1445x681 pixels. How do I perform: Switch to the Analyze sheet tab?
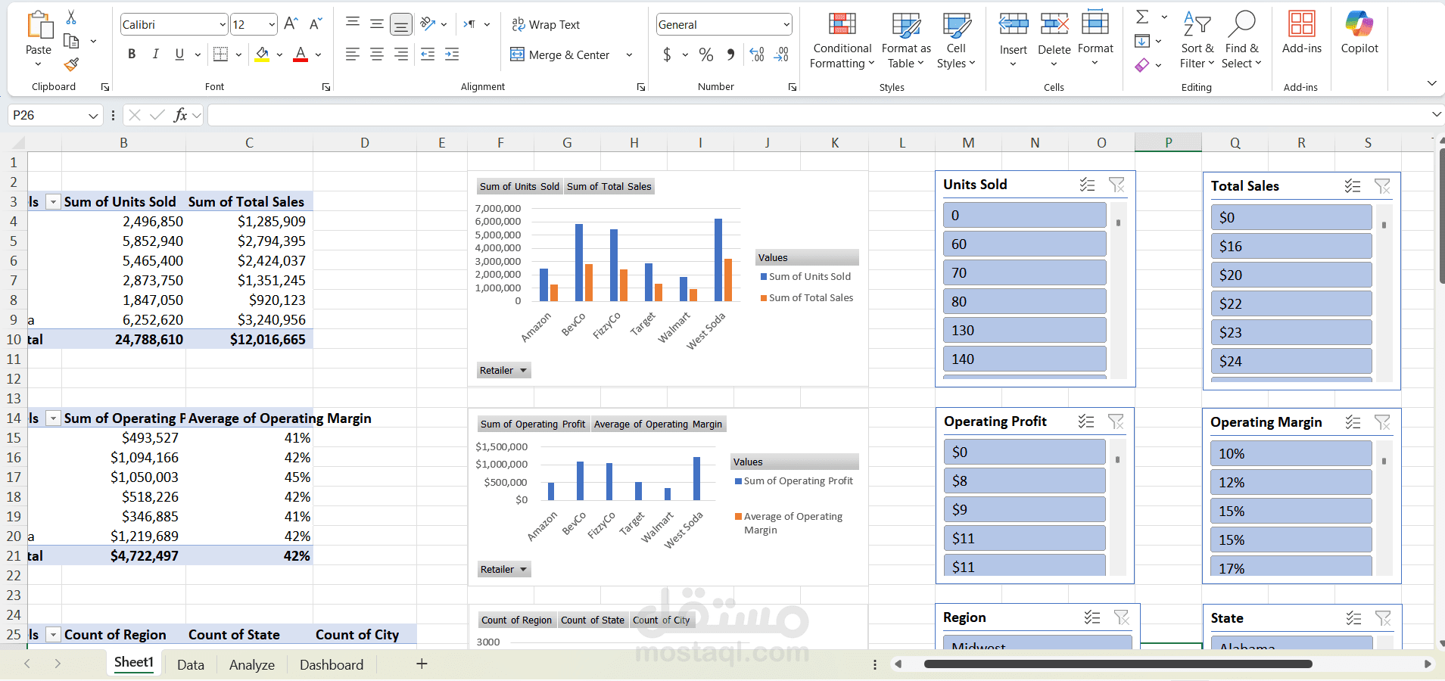click(252, 665)
